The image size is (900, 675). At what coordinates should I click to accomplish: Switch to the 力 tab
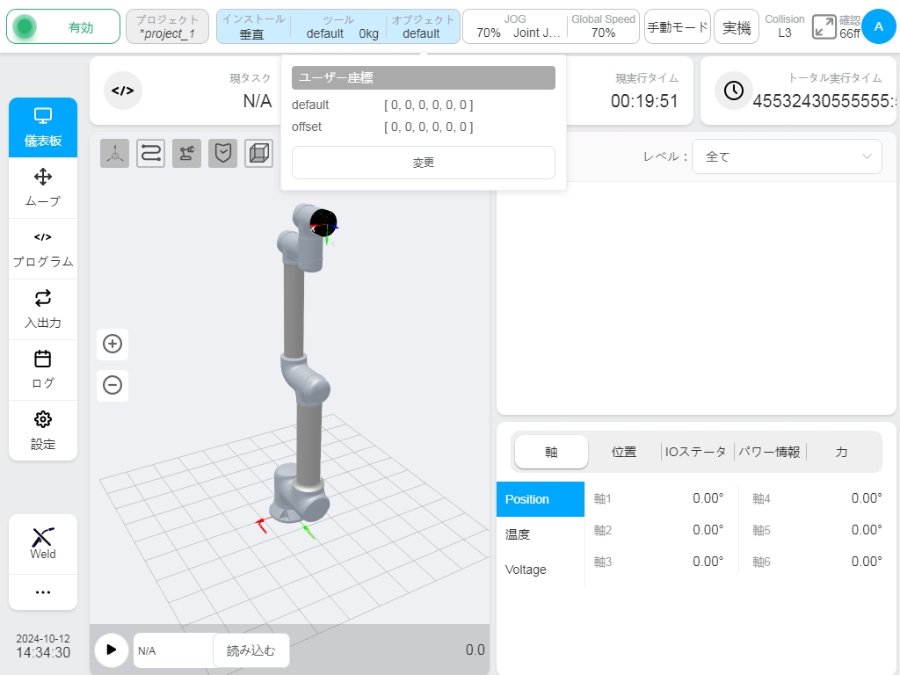coord(841,452)
